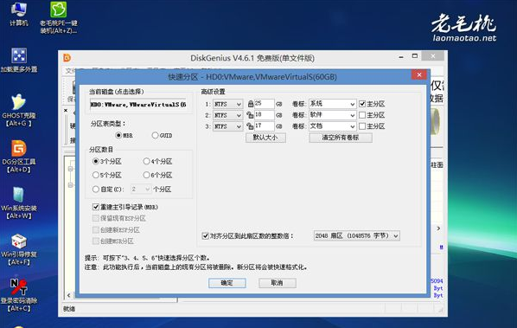Launch 老毛桃PE一键装机 desktop shortcut
Viewport: 517px width, 328px height.
tap(59, 17)
